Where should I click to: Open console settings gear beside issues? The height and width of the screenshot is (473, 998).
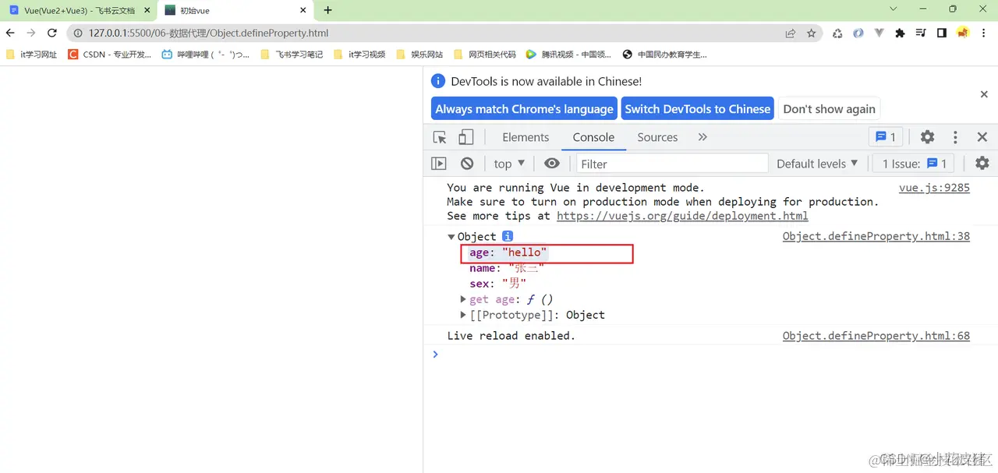[982, 164]
